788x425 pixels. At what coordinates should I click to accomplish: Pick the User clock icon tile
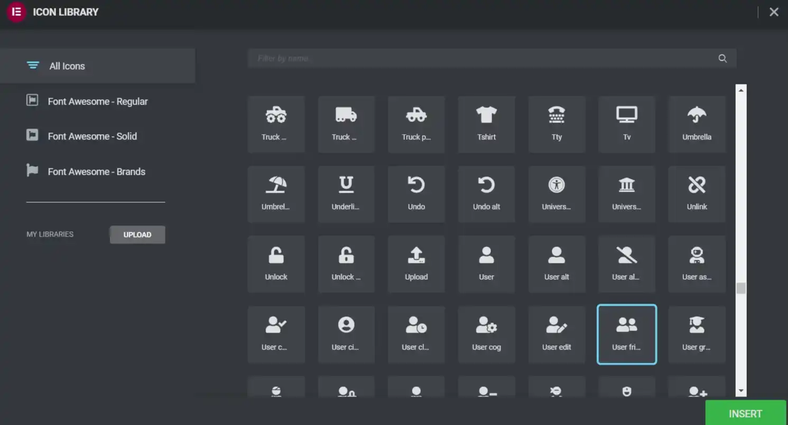point(416,335)
